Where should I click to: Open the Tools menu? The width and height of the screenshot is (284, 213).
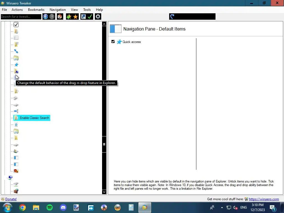tap(87, 10)
